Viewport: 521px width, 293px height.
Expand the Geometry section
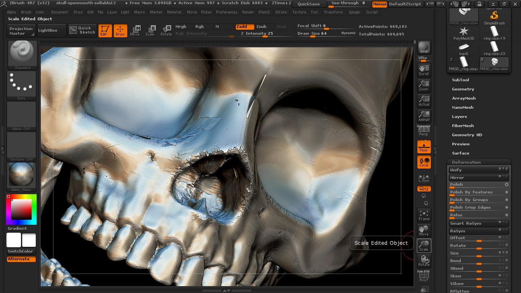(x=463, y=89)
